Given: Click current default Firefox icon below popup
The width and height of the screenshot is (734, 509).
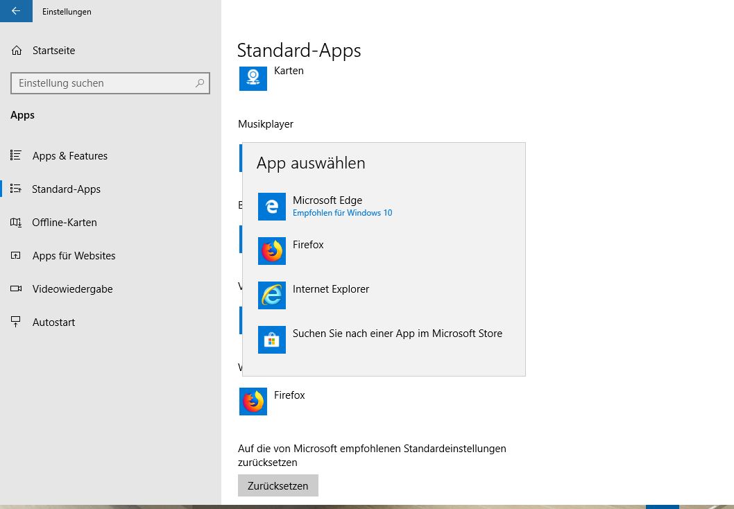Looking at the screenshot, I should click(x=253, y=402).
